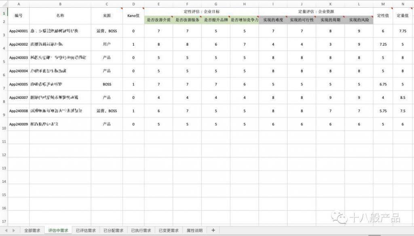This screenshot has width=414, height=236.
Task: Click the previous sheet navigation arrow
Action: coord(6,230)
